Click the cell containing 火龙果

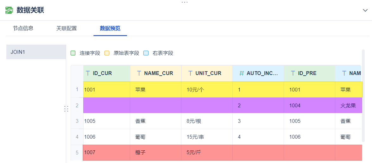click(348, 105)
